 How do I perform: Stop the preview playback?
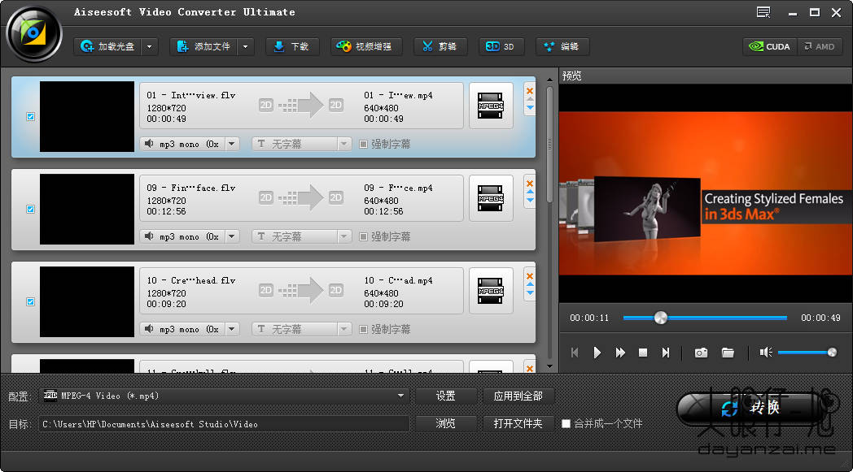[x=643, y=353]
